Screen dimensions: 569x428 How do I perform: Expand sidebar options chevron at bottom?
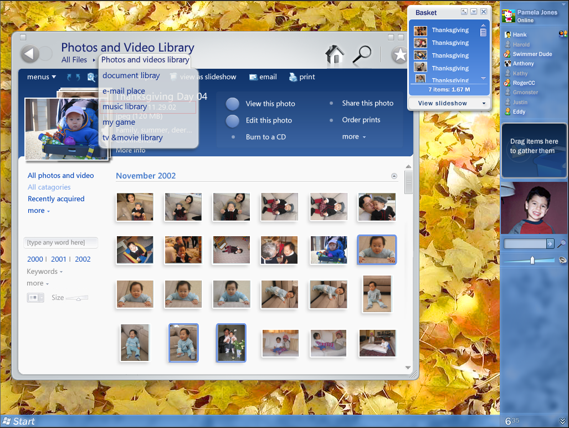tap(562, 421)
